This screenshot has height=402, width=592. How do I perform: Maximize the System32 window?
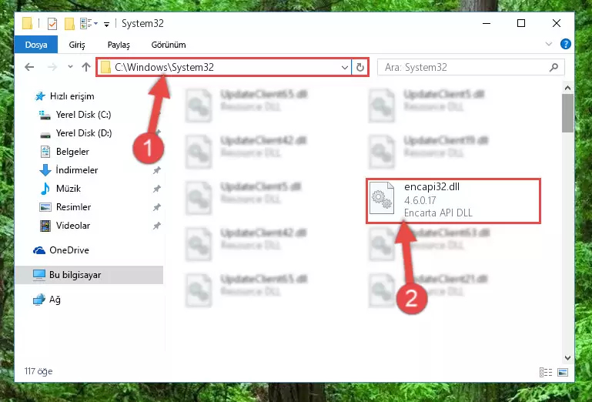(x=521, y=23)
